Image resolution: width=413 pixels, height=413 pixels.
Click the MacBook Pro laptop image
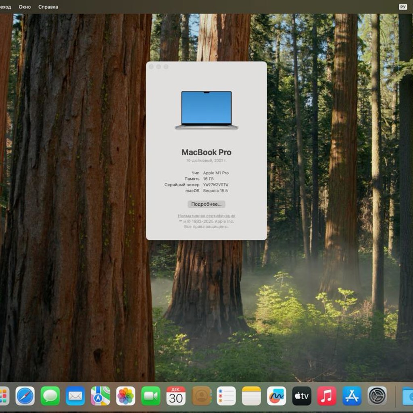coord(206,110)
